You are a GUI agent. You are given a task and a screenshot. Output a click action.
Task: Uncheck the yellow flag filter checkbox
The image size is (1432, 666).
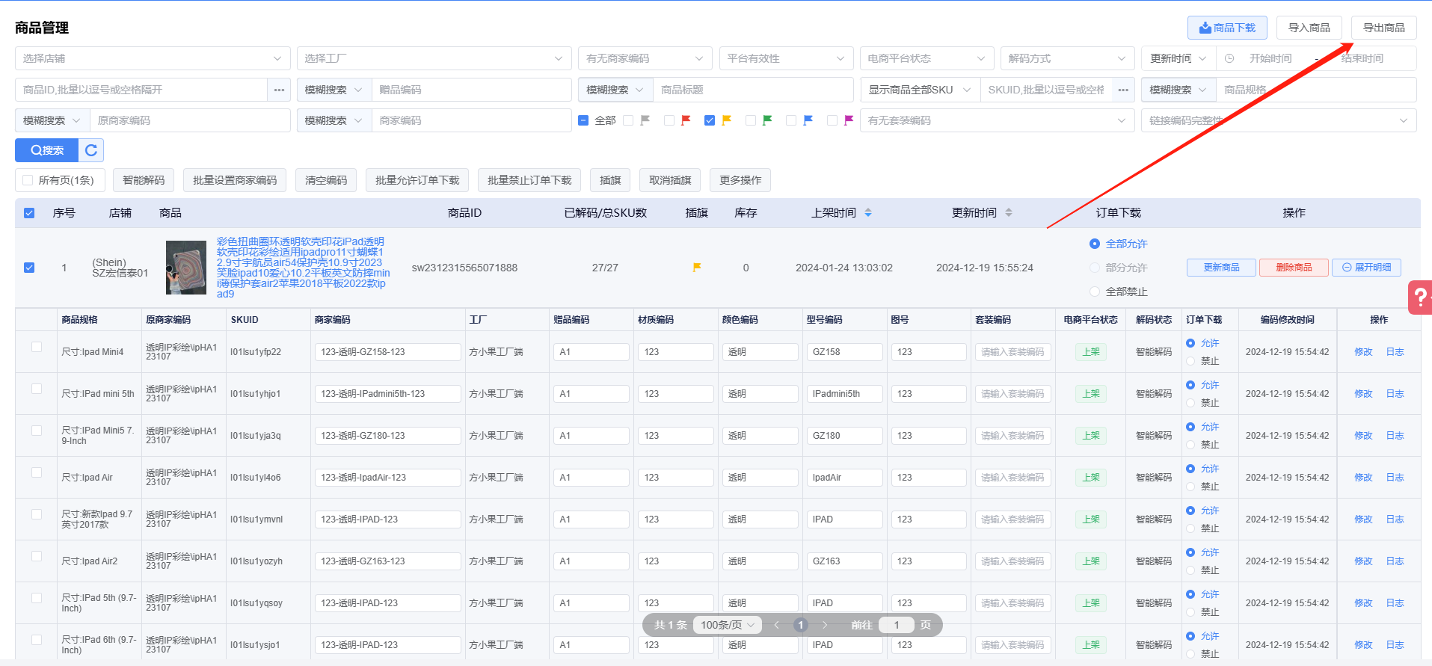710,120
